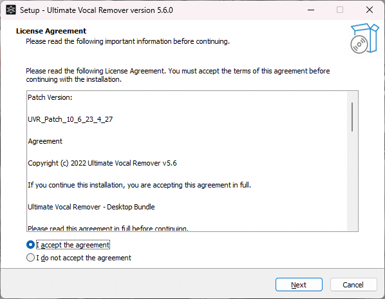Click the Copyright (c) 2022 line
The width and height of the screenshot is (385, 299).
[102, 163]
